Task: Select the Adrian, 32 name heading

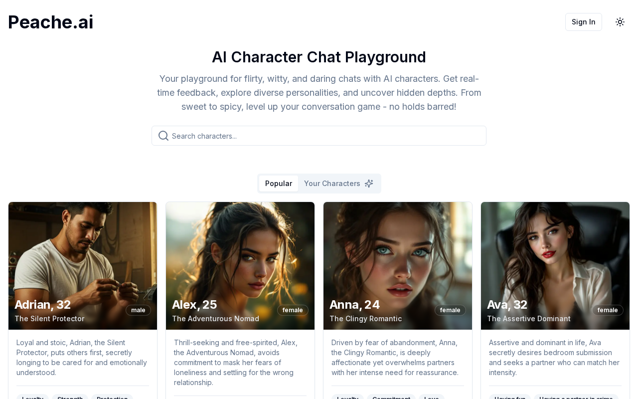Action: [x=43, y=305]
